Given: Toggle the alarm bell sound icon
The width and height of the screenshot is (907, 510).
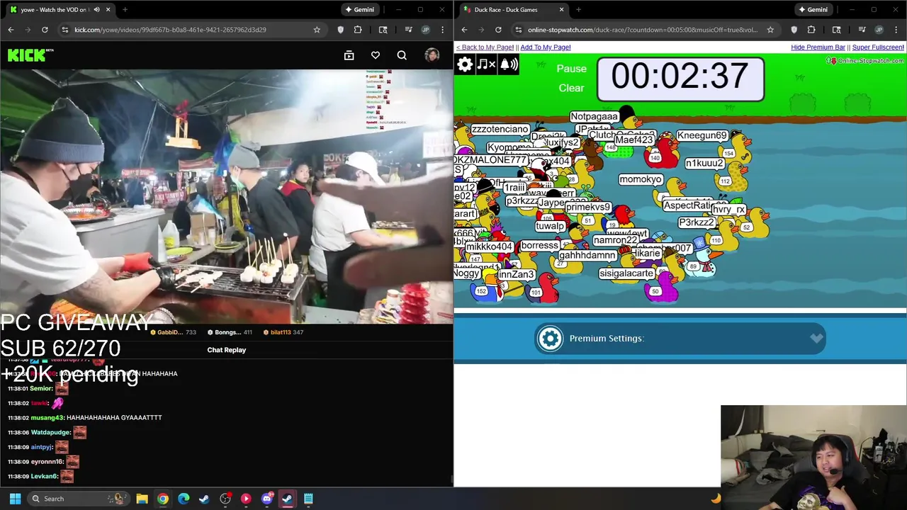Looking at the screenshot, I should coord(509,64).
